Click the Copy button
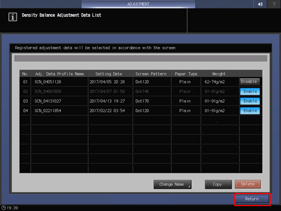Image resolution: width=281 pixels, height=211 pixels. click(218, 184)
